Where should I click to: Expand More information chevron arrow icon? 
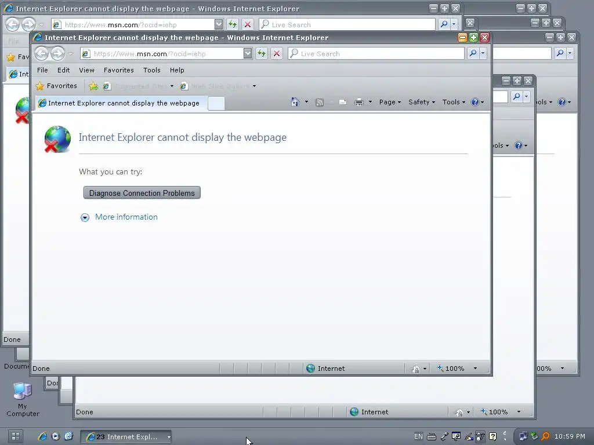click(x=85, y=217)
